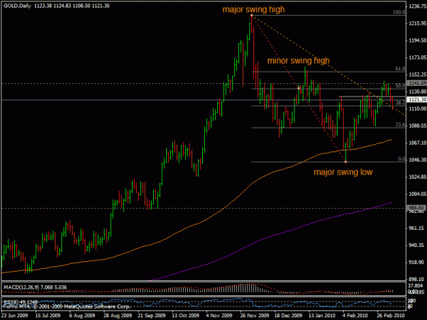Click the 1024.85 price axis label
427x320 pixels.
[417, 177]
